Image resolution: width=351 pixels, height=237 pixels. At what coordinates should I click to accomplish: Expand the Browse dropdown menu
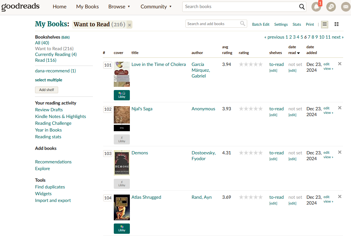(x=119, y=7)
